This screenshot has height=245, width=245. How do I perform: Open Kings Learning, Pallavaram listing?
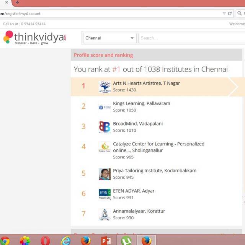[x=142, y=103]
